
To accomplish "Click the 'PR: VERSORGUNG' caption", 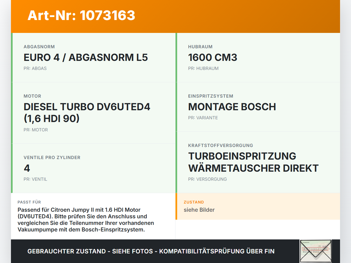I will point(207,179).
